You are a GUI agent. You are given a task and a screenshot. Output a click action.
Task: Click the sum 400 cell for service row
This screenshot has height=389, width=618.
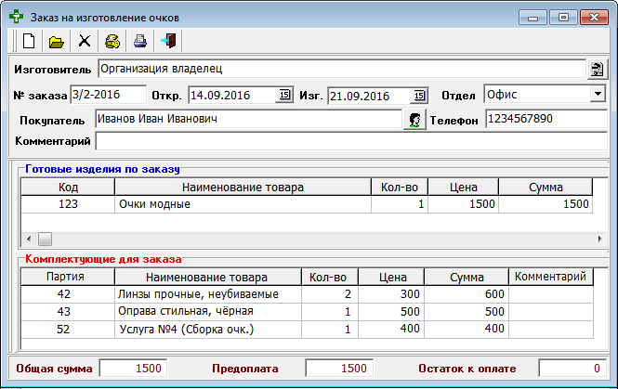pyautogui.click(x=467, y=330)
